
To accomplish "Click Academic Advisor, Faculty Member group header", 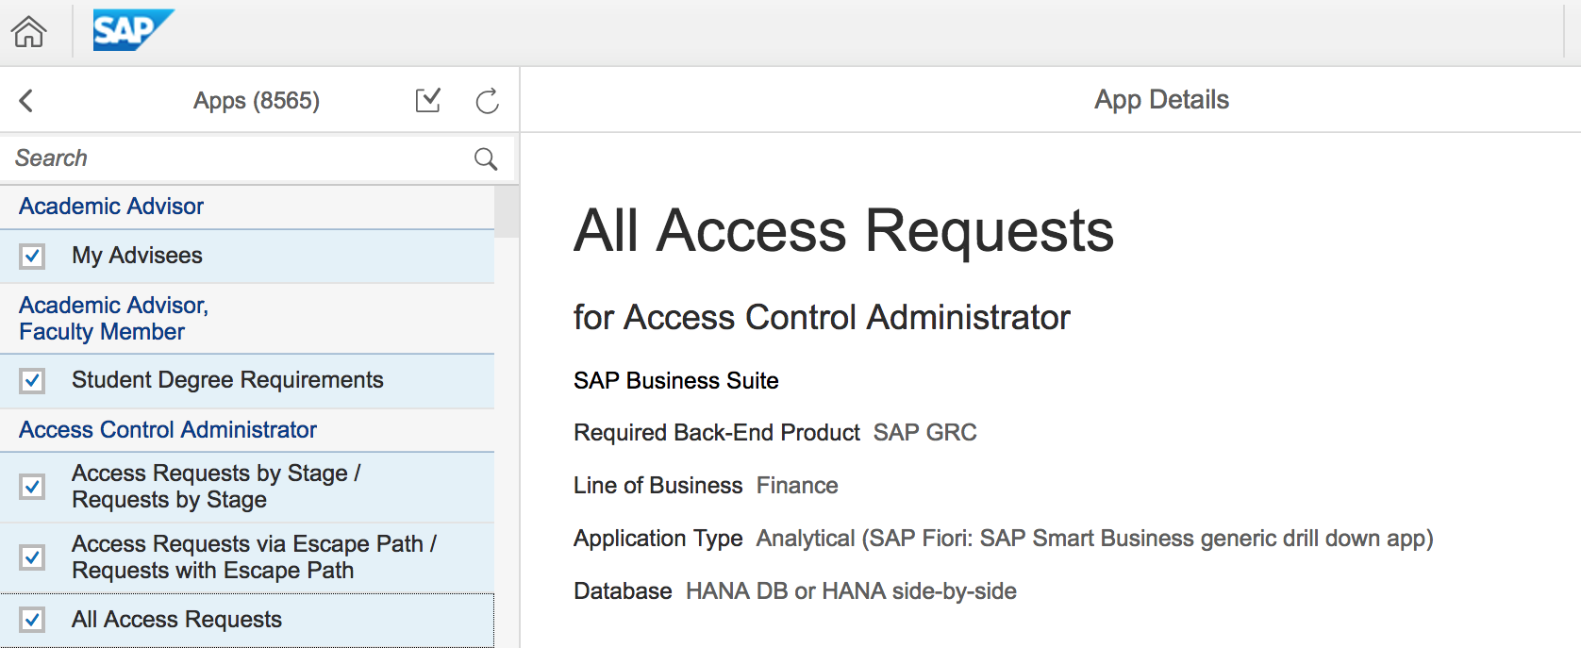I will click(x=247, y=319).
